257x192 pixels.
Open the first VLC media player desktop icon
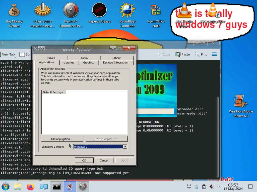[x=184, y=15]
